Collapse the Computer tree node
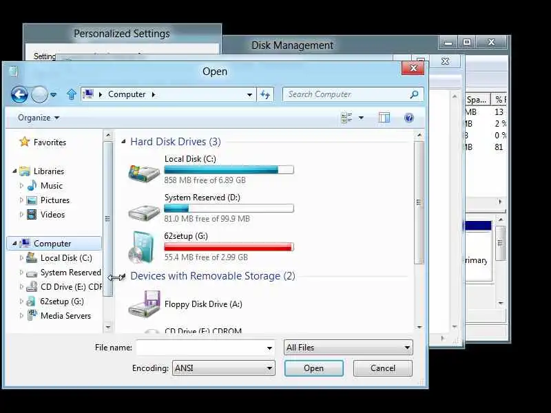Screen dimensions: 551x413 click(14, 244)
